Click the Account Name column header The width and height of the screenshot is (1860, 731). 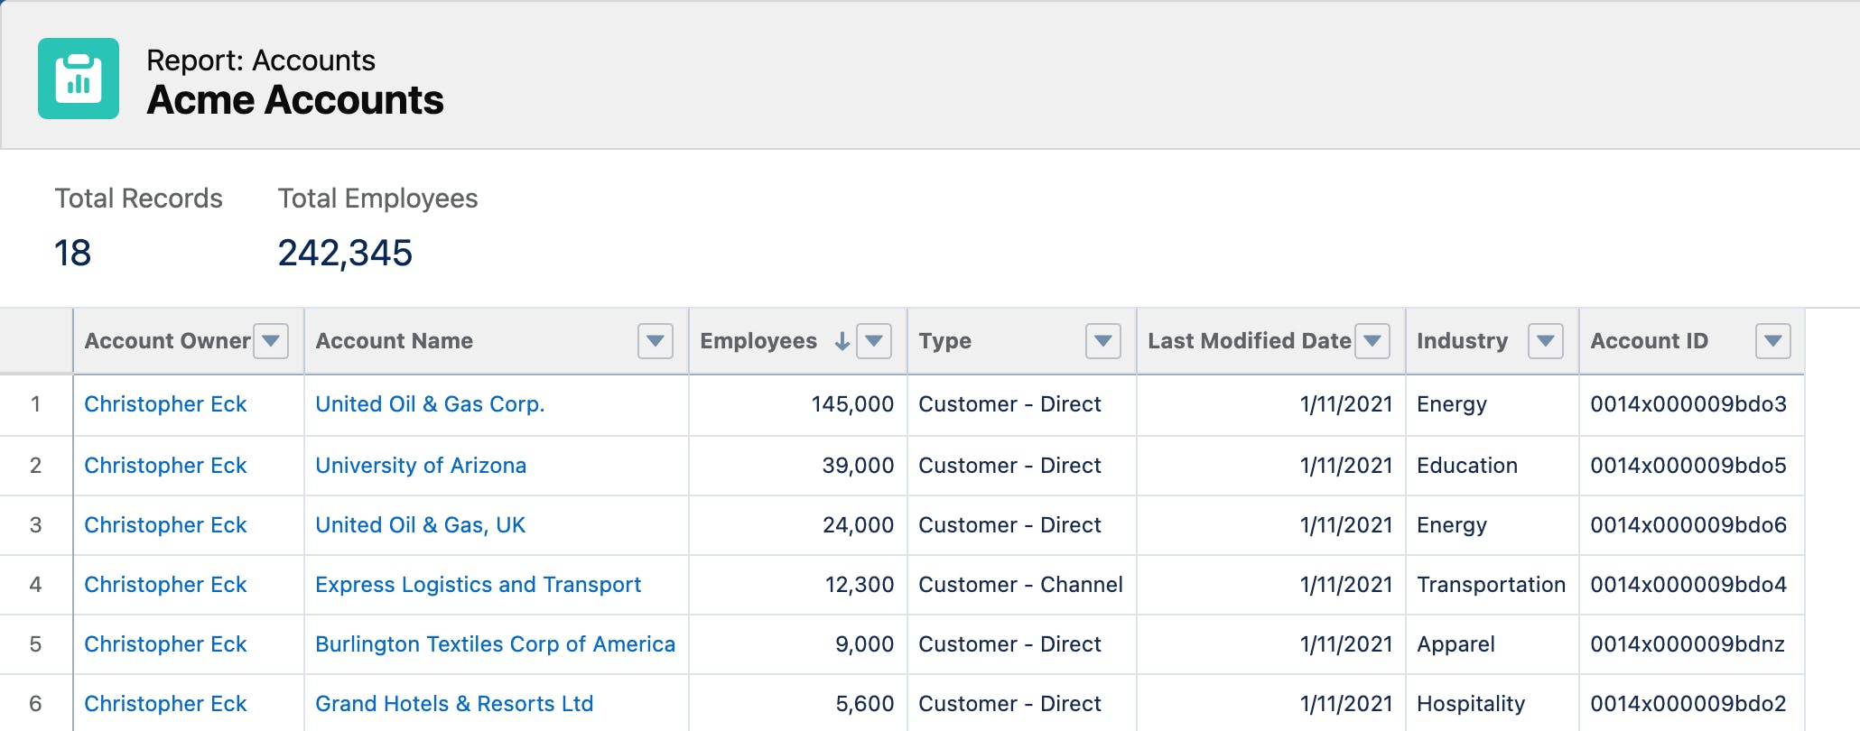pos(394,341)
